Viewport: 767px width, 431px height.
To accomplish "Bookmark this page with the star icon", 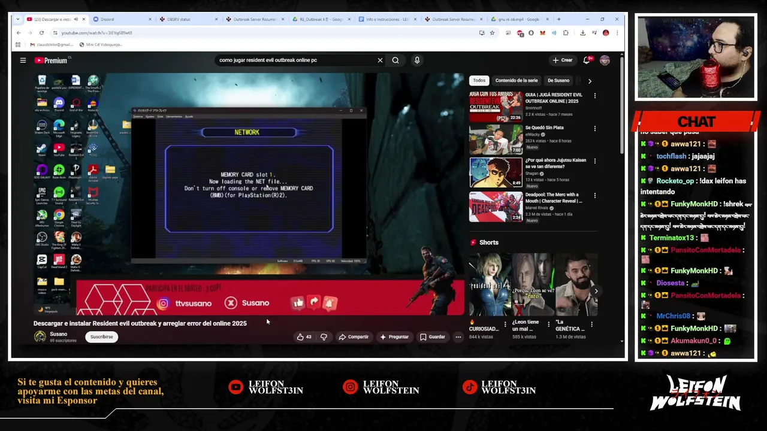I will (x=492, y=33).
